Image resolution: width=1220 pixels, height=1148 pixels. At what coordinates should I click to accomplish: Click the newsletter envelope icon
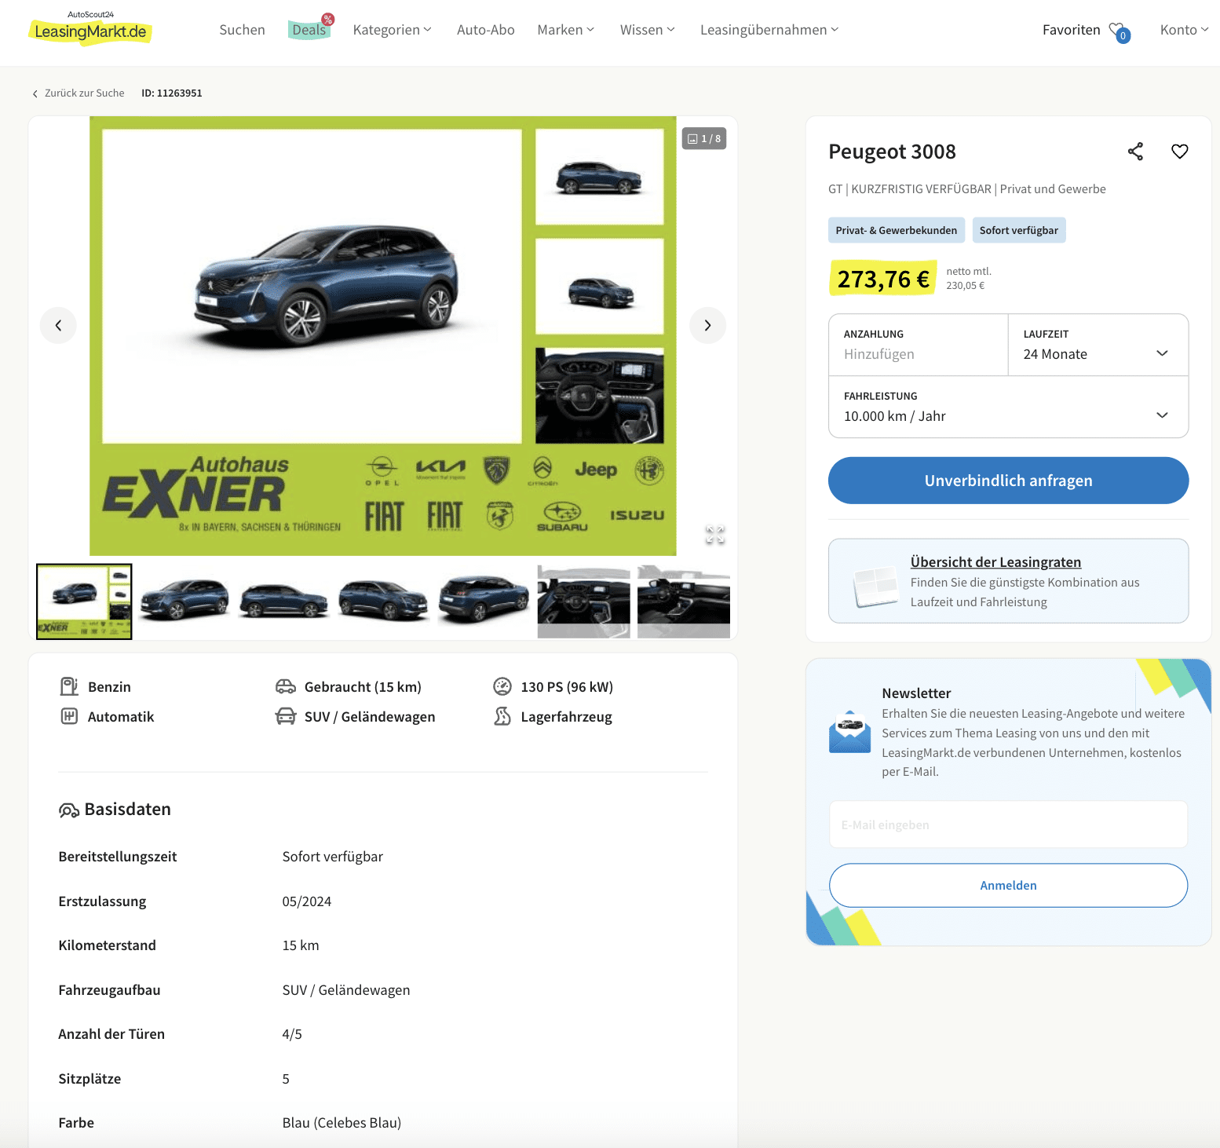(849, 733)
